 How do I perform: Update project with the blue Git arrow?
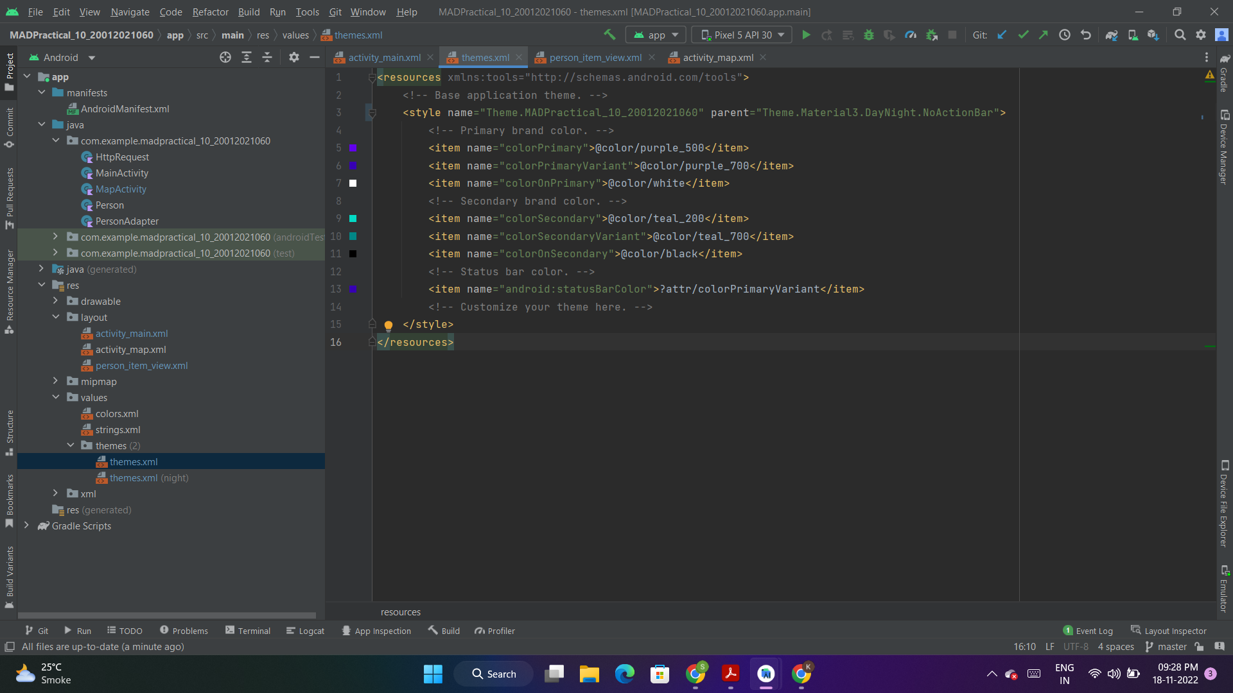click(x=1002, y=35)
